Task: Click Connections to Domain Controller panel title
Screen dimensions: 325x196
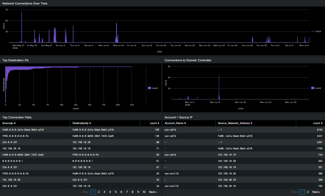Action: click(x=188, y=60)
